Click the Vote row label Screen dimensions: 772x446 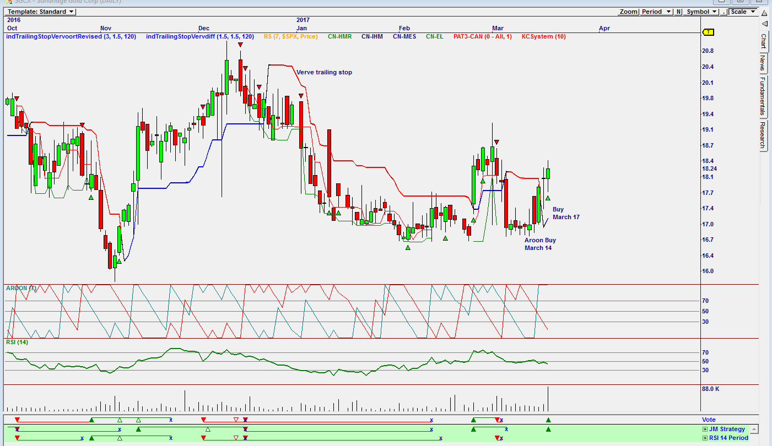[709, 420]
